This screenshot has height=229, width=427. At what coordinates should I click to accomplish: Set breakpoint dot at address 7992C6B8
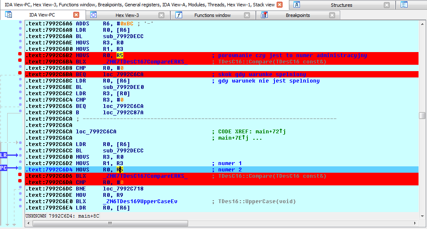click(x=20, y=66)
